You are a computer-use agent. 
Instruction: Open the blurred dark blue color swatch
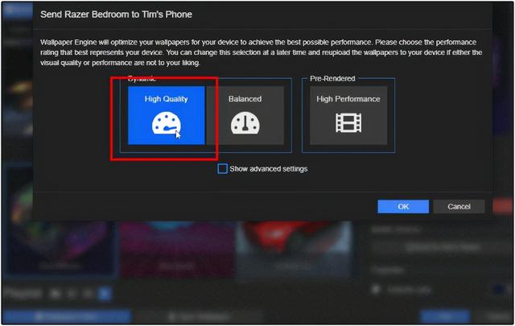coord(499,290)
